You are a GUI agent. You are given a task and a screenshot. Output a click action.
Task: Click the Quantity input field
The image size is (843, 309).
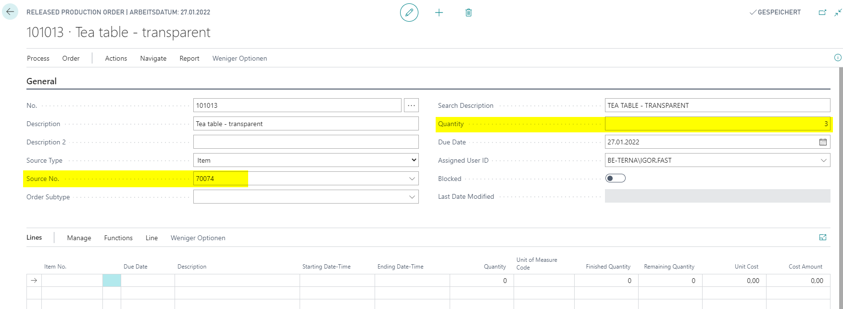717,124
